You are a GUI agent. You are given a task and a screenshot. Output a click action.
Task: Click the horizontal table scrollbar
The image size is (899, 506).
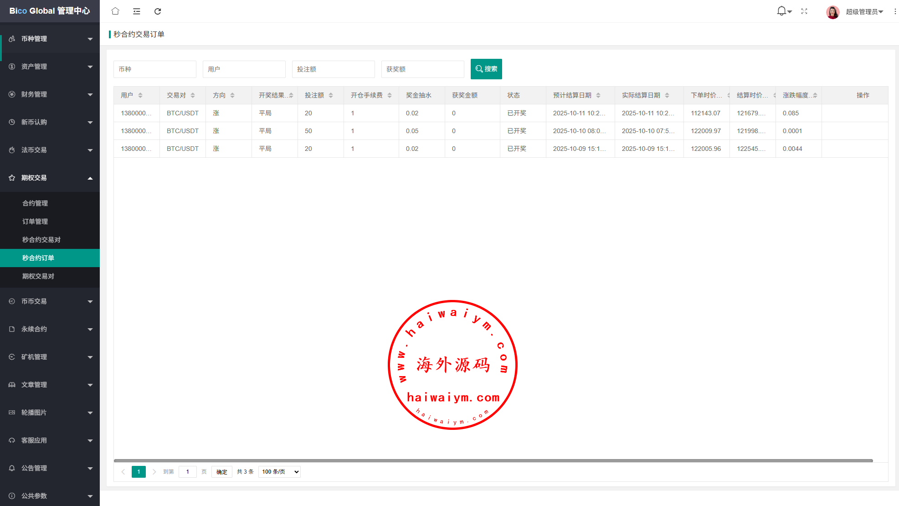[493, 460]
